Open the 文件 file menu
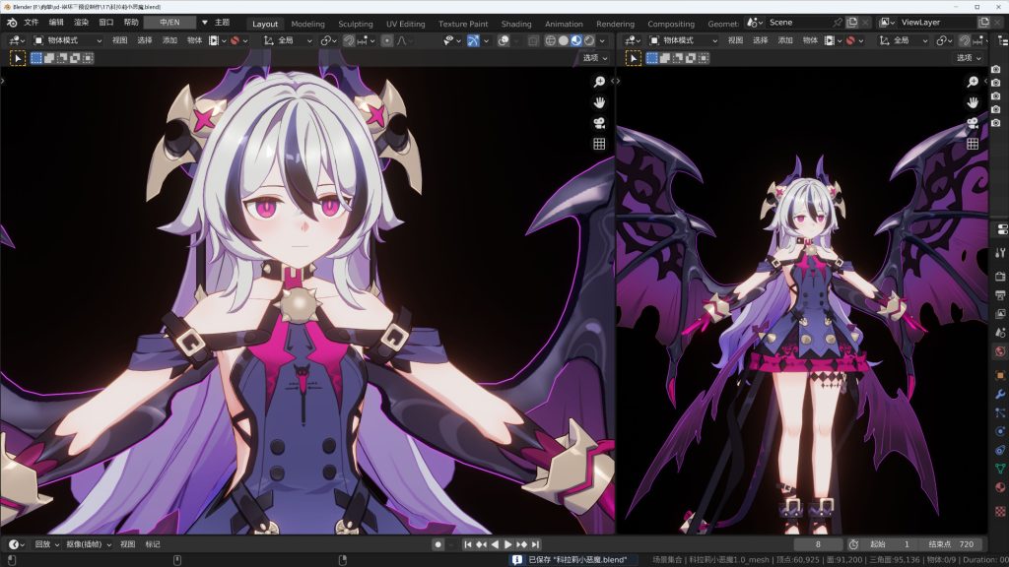 point(32,23)
